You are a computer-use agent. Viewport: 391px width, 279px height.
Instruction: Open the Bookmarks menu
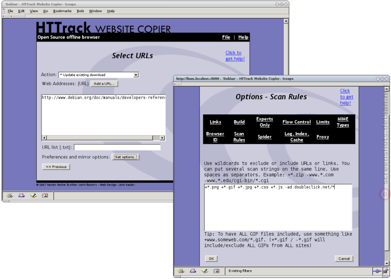tap(62, 11)
